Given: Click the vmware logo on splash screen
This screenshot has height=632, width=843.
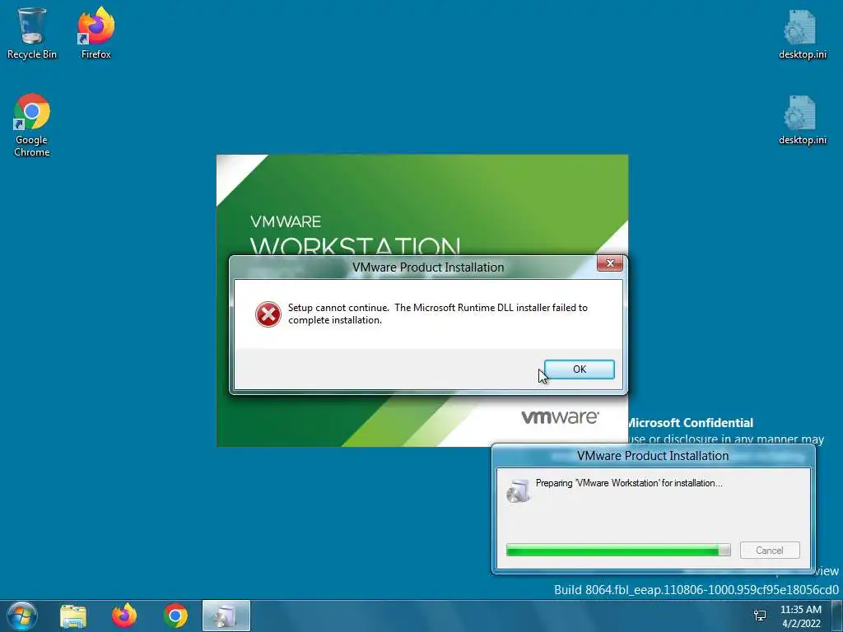Looking at the screenshot, I should click(560, 417).
